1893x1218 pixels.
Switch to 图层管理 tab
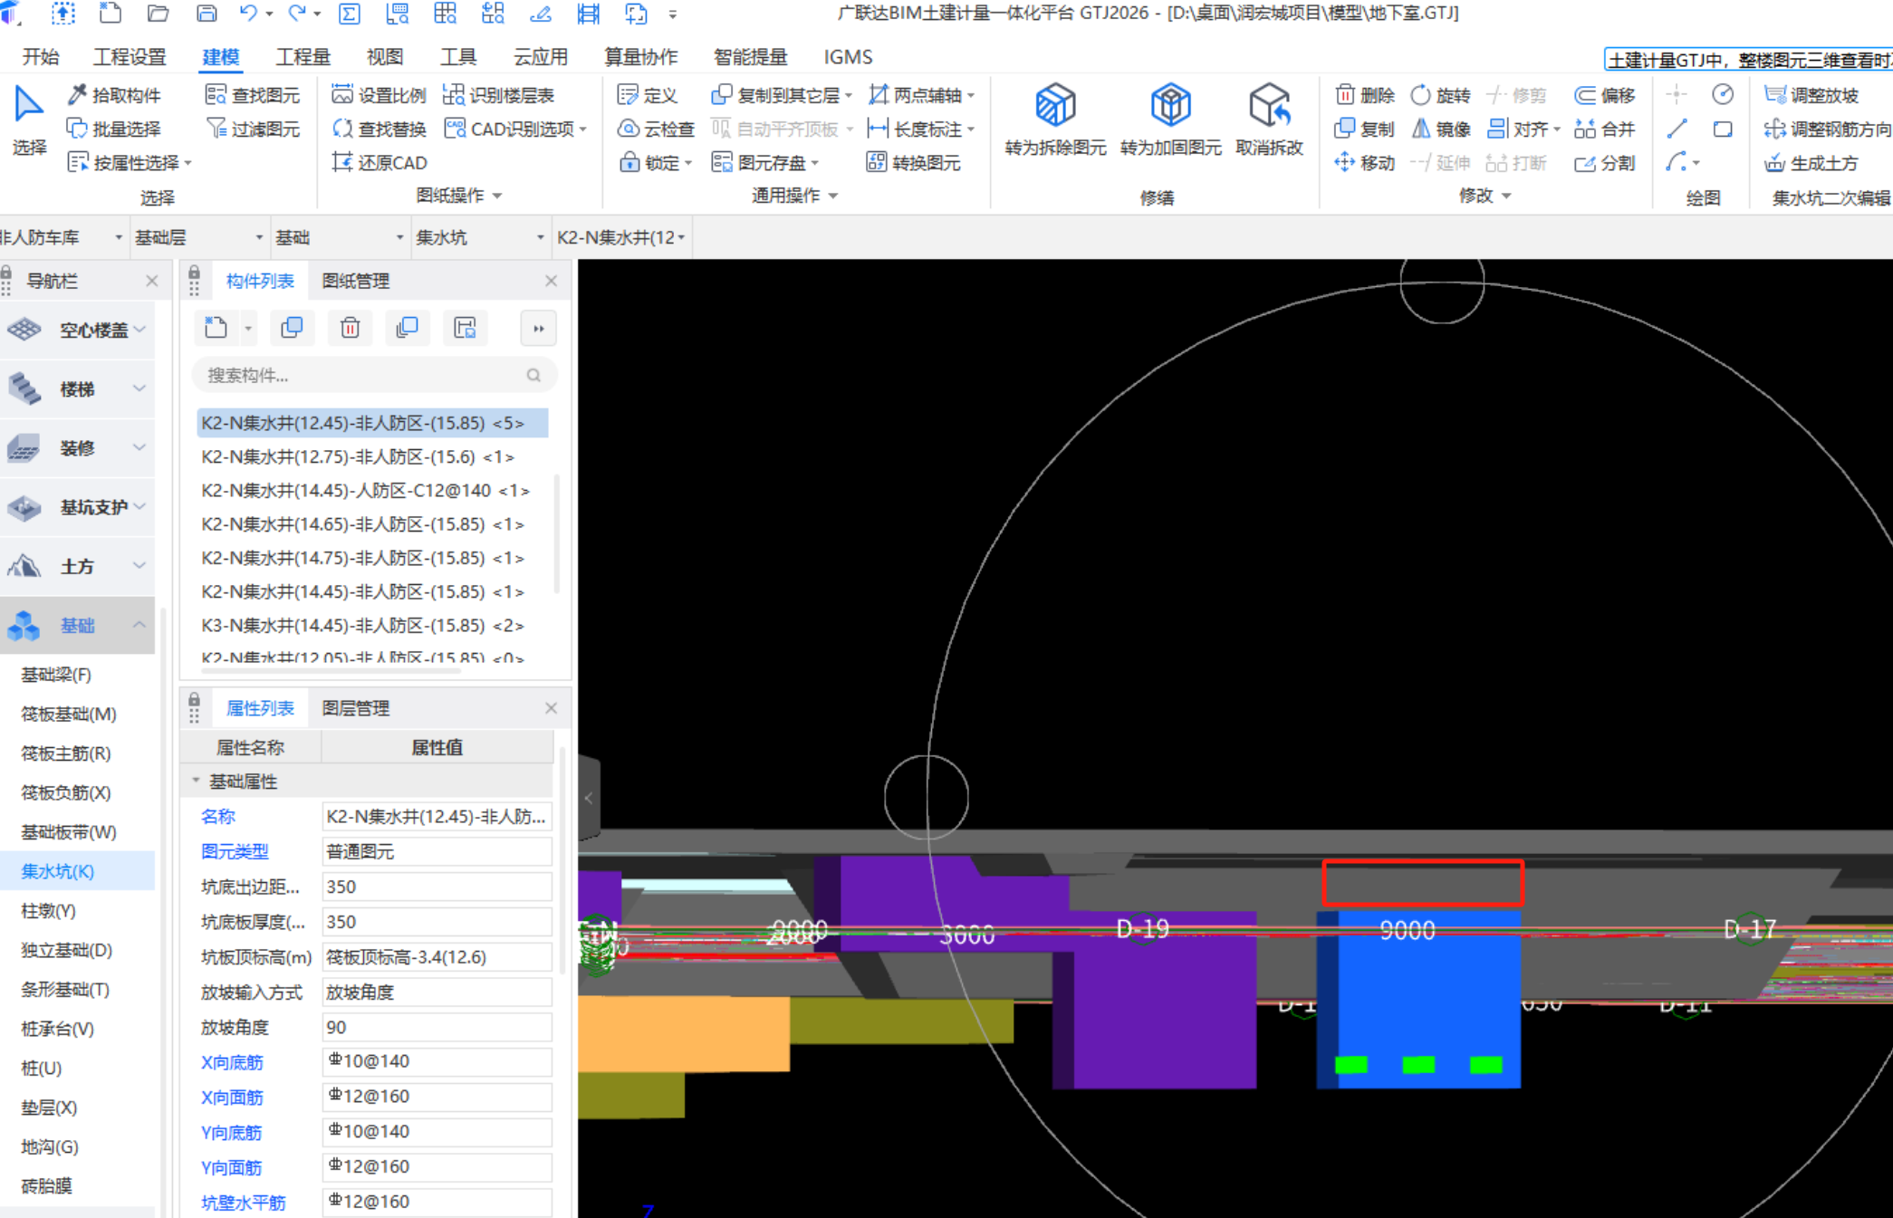(356, 708)
